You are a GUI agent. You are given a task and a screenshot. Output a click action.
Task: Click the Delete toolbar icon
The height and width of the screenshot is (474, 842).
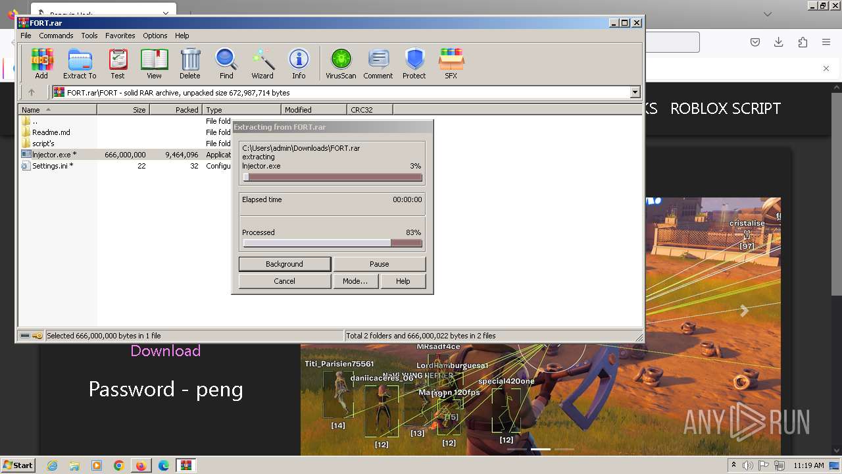coord(190,64)
